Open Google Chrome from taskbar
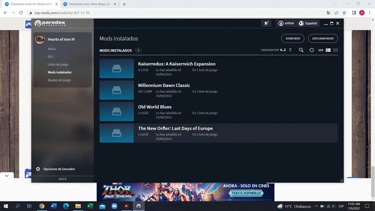375x211 pixels. click(x=42, y=206)
